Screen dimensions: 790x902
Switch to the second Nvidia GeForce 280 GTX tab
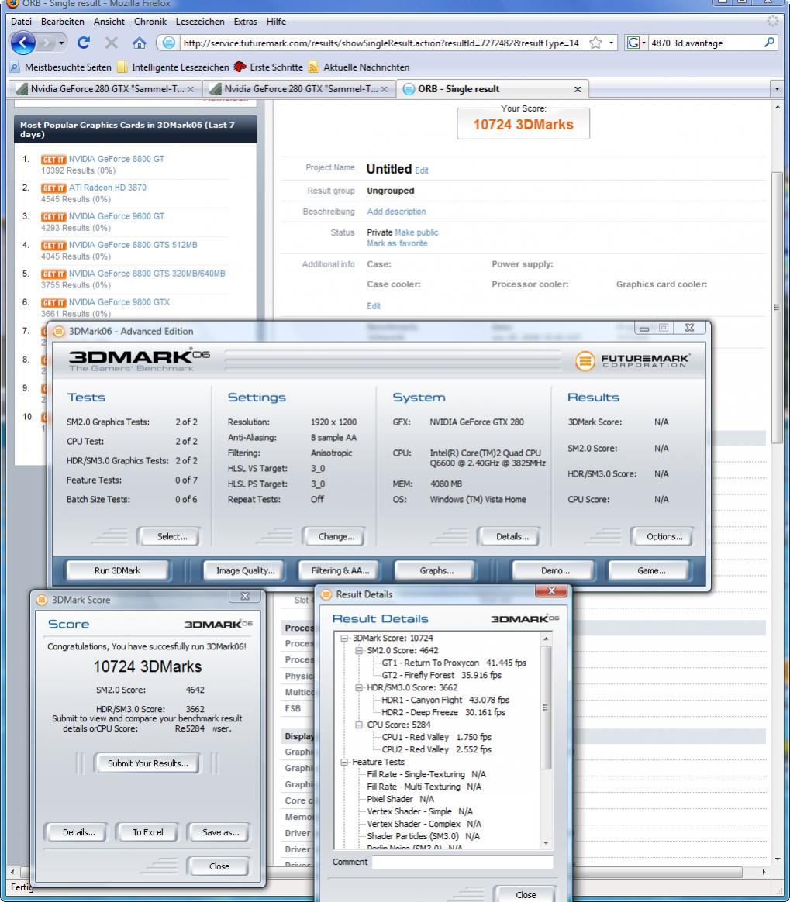pyautogui.click(x=298, y=89)
